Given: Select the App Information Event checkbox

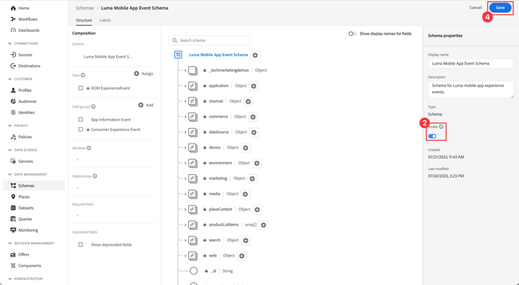Looking at the screenshot, I should 81,120.
